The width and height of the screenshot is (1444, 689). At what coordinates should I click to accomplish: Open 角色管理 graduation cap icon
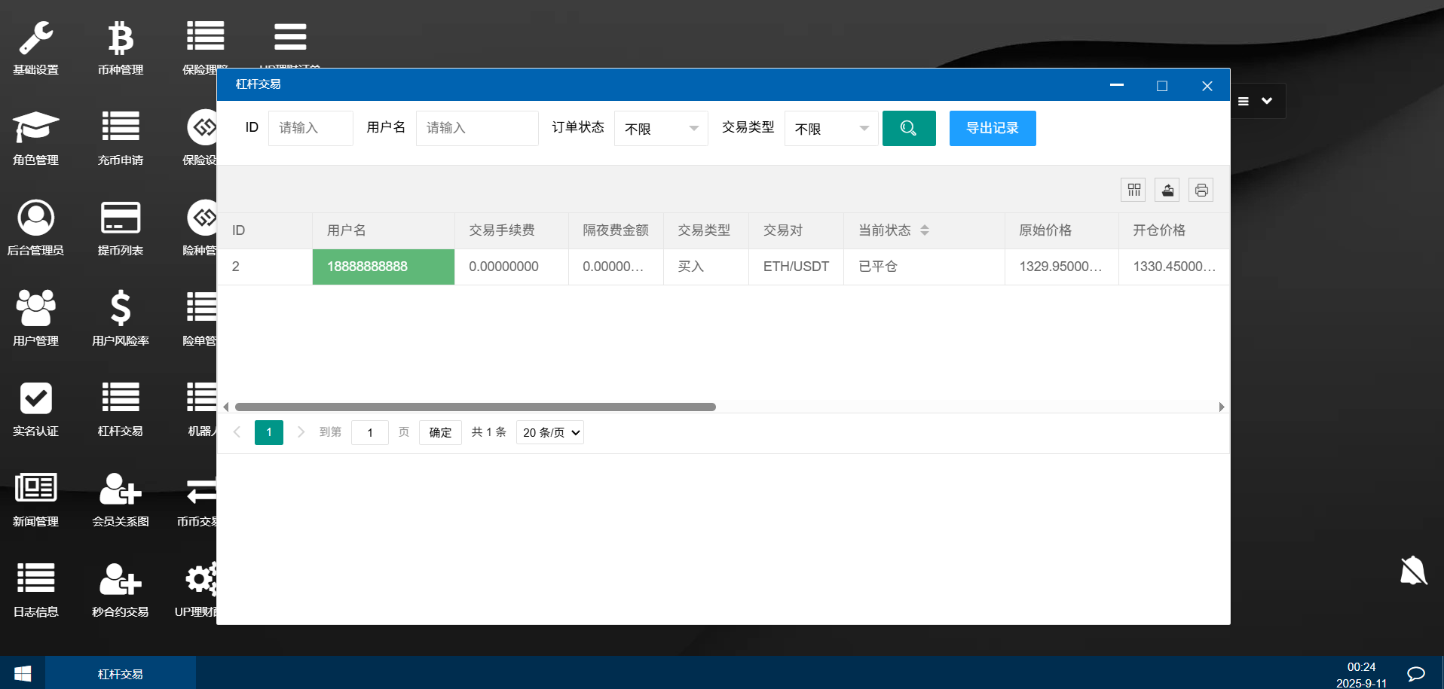35,128
